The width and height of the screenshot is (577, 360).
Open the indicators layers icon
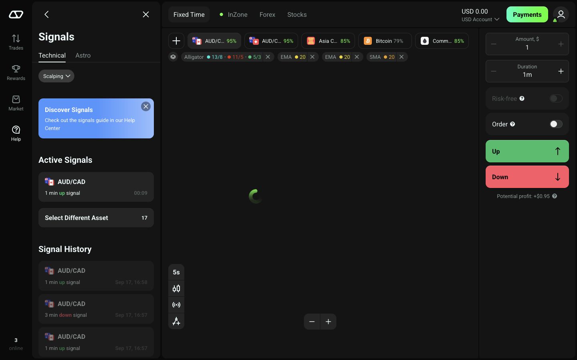click(173, 57)
